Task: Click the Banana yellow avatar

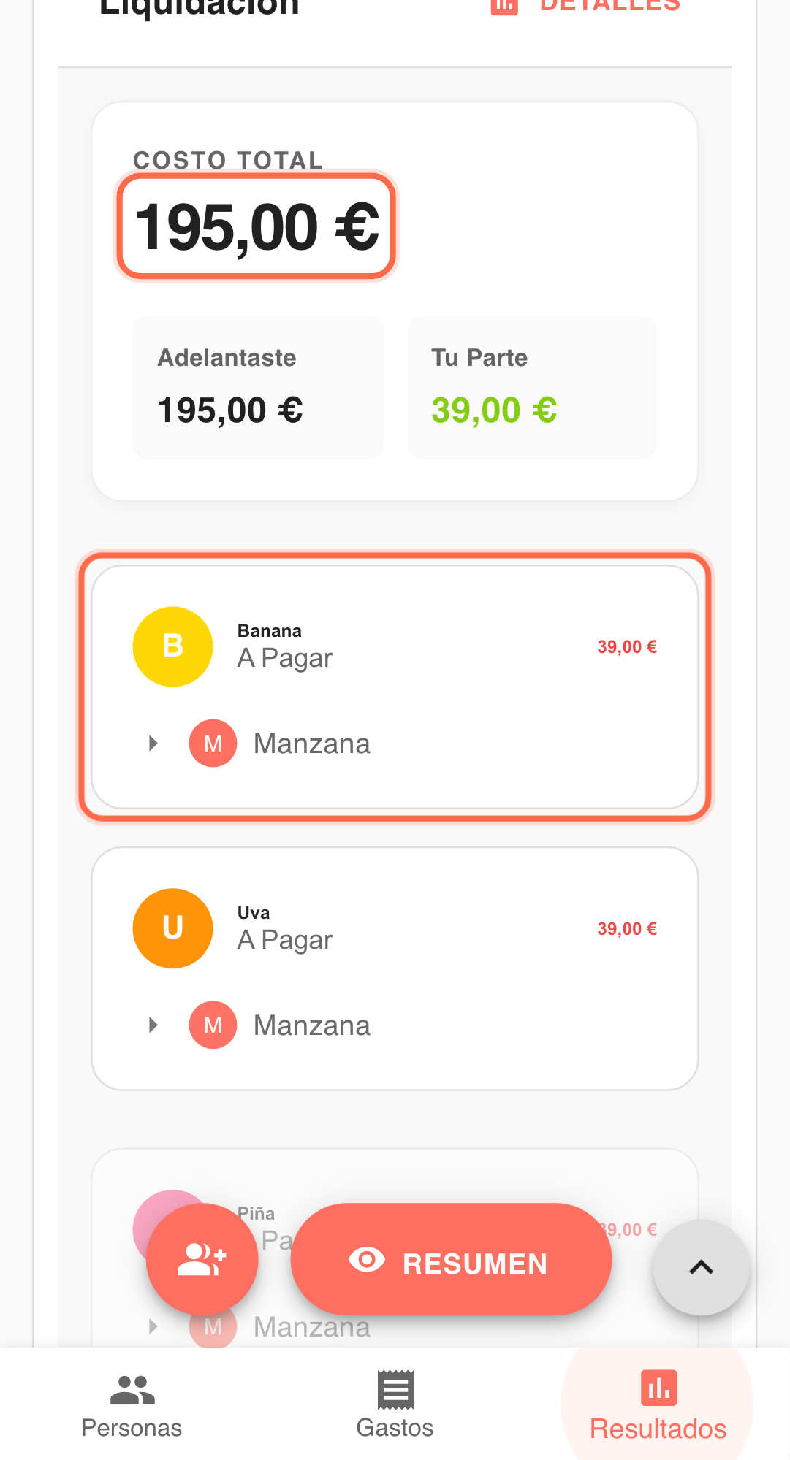Action: tap(172, 646)
